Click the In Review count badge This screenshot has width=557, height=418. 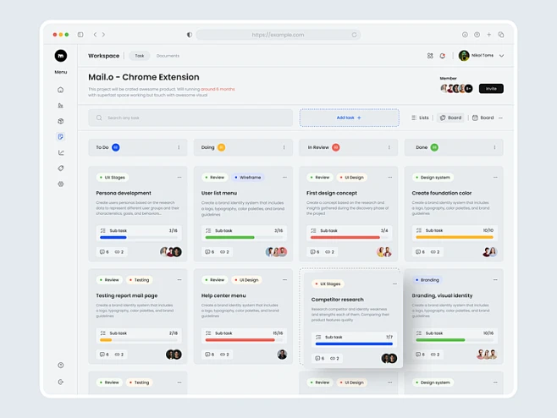tap(336, 147)
